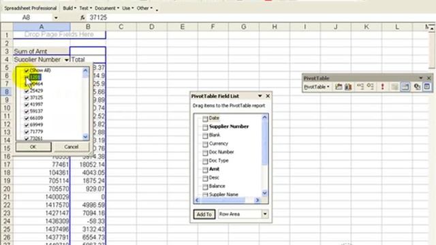This screenshot has width=436, height=245.
Task: Select the Blank field in Field List
Action: coord(215,135)
